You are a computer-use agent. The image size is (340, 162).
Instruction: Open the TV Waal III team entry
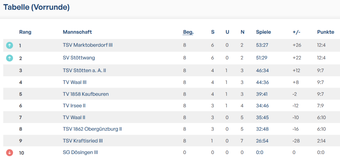(75, 82)
